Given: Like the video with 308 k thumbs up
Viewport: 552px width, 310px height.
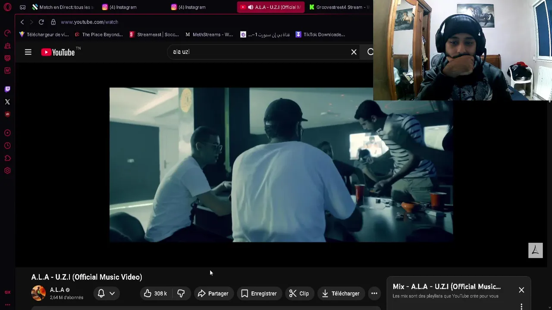Looking at the screenshot, I should pyautogui.click(x=156, y=293).
